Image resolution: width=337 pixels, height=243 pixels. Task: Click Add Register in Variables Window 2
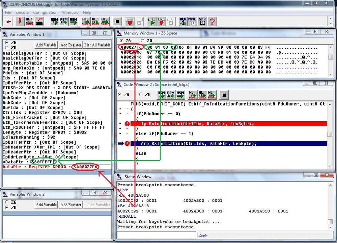[71, 205]
